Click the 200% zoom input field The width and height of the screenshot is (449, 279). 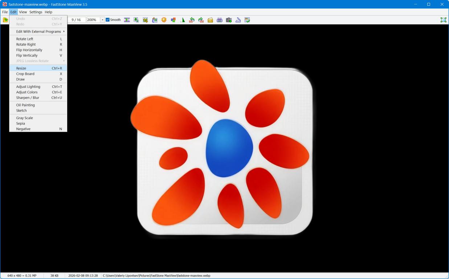[93, 20]
